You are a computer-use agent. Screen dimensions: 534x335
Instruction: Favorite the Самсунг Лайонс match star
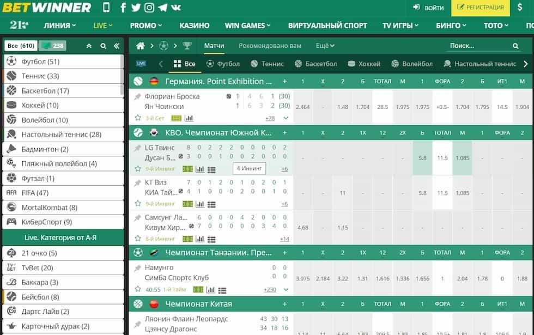[x=137, y=239]
